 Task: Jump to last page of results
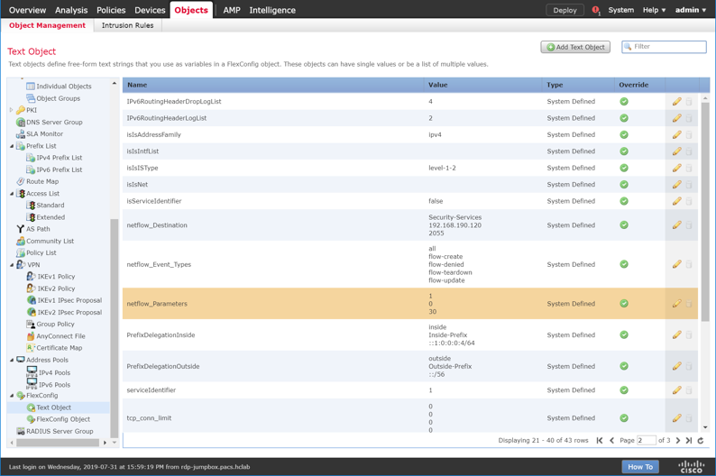[x=689, y=441]
